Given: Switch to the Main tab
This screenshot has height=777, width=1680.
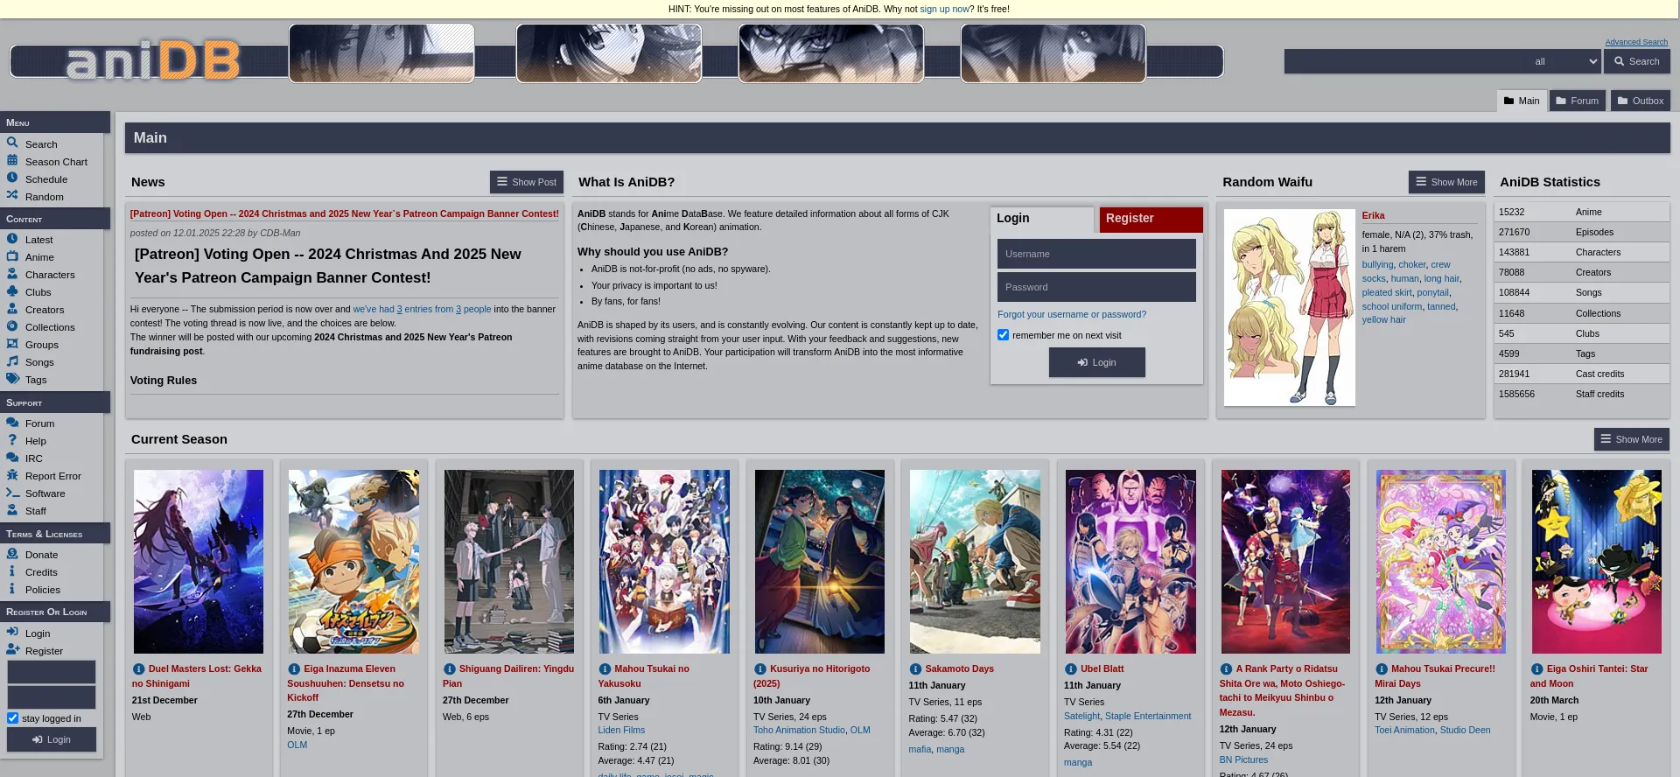Looking at the screenshot, I should 1522,101.
